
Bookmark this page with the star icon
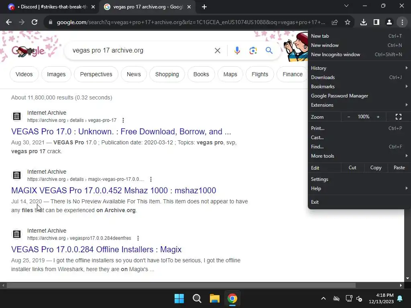tap(348, 22)
